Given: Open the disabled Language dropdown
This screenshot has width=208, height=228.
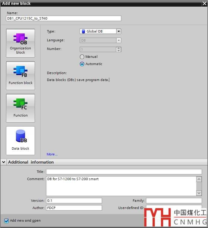Looking at the screenshot, I should (119, 40).
